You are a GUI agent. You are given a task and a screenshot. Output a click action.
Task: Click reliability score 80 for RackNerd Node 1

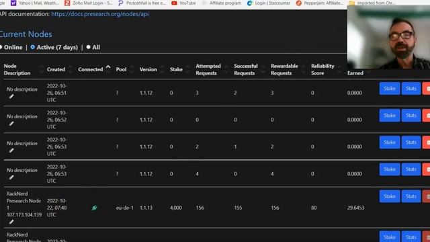[314, 208]
